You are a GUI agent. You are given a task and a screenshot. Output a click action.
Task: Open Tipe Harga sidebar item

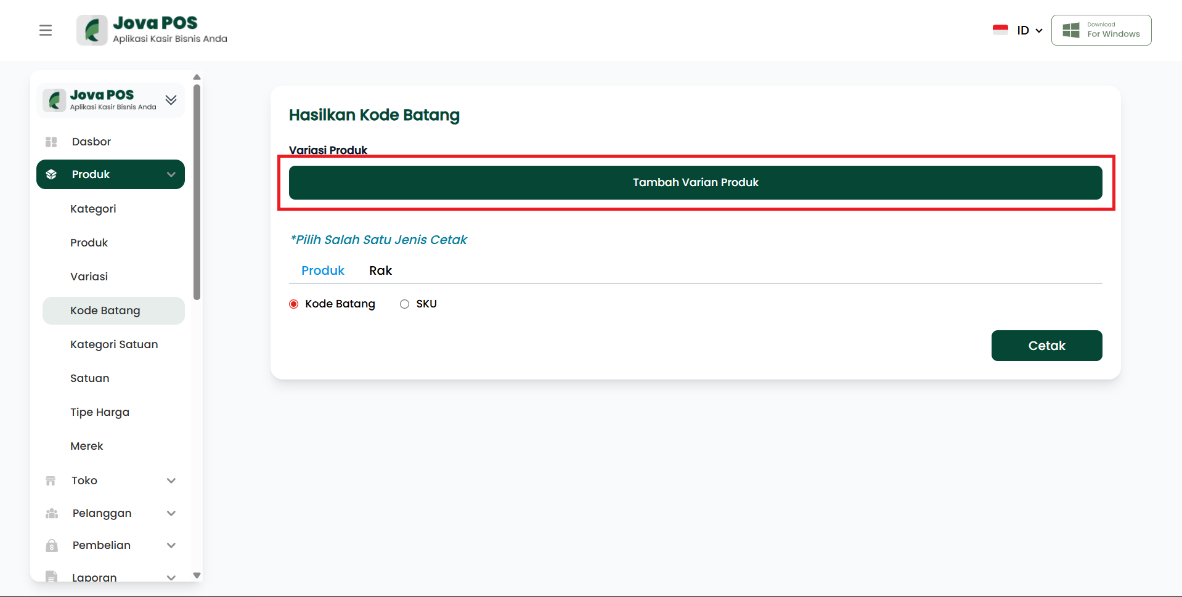pos(100,412)
